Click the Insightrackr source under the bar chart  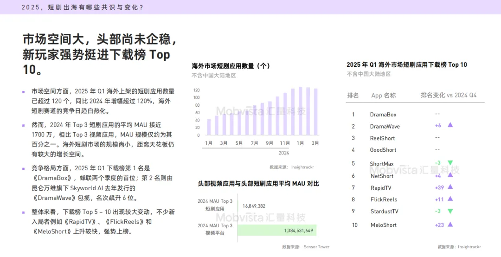point(292,167)
